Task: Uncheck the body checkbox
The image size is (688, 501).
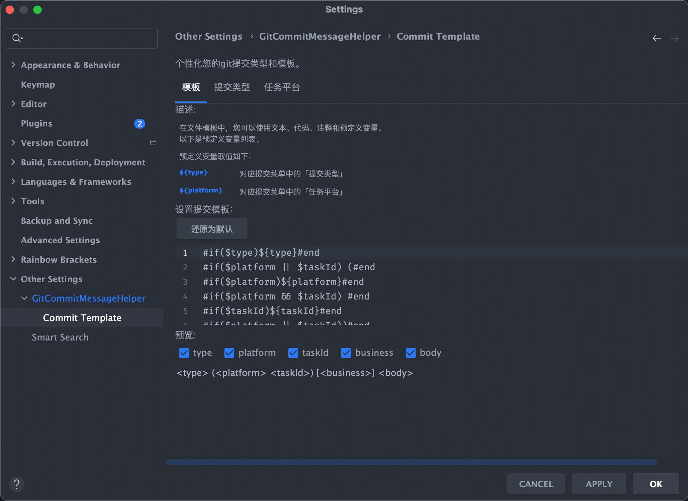Action: tap(411, 353)
